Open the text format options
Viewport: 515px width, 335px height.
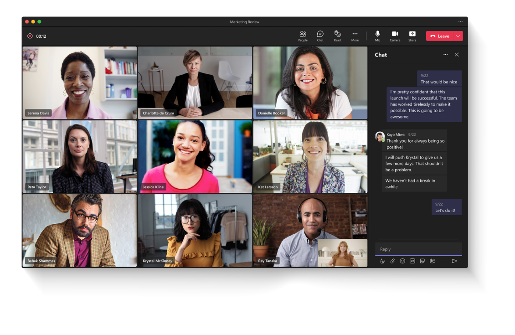[382, 261]
